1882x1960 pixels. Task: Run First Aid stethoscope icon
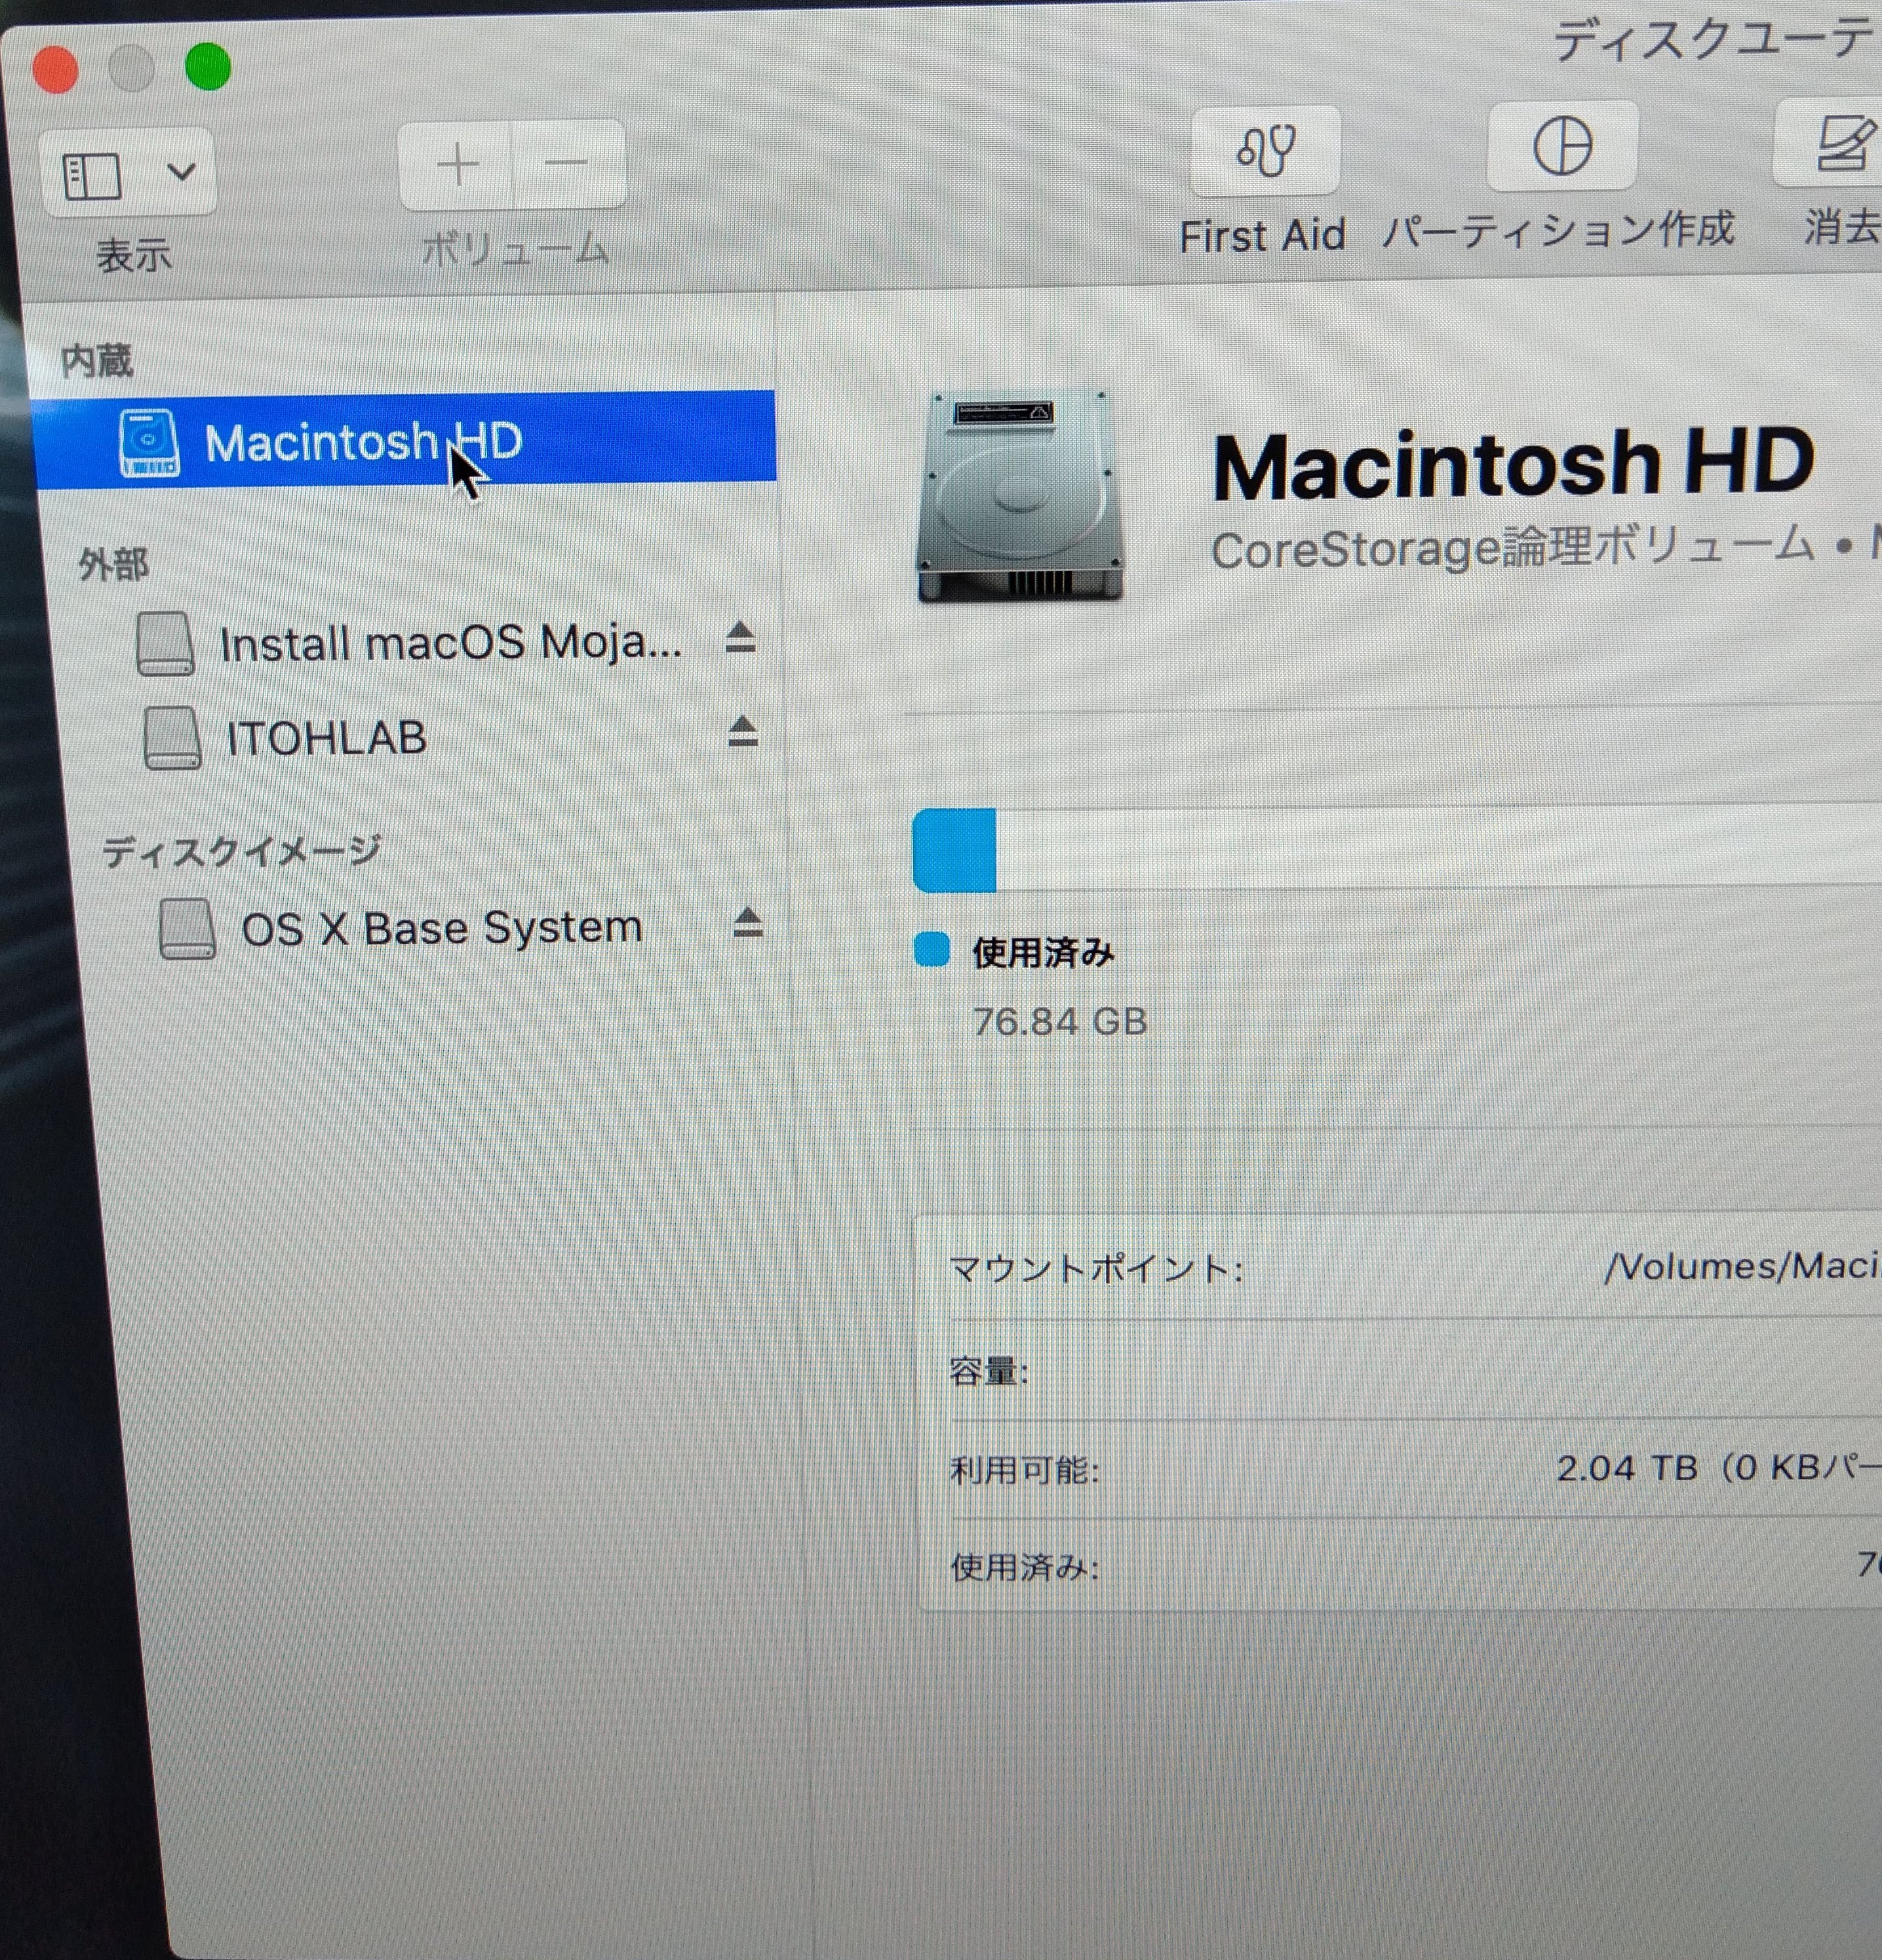(x=1266, y=150)
